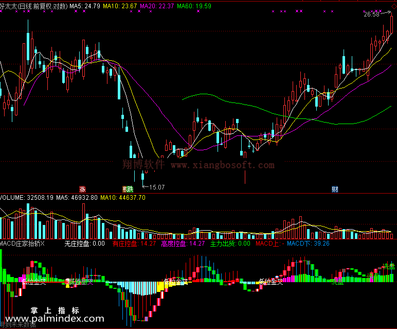Click the 掌上指标 heading text
The image size is (397, 329).
click(55, 310)
